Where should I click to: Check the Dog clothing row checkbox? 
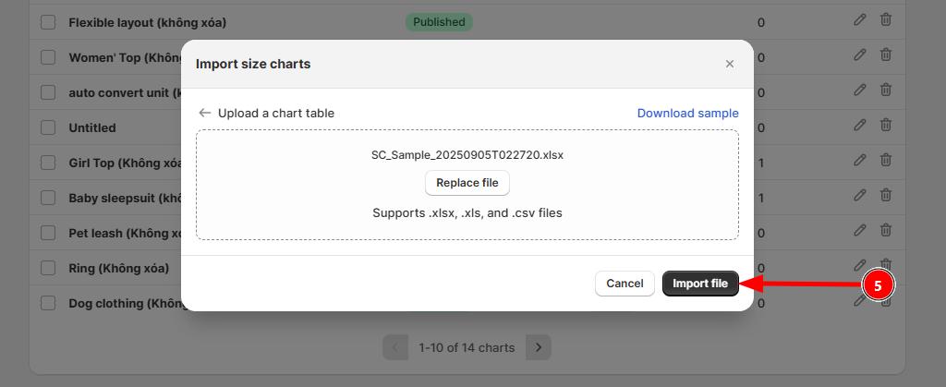point(48,303)
